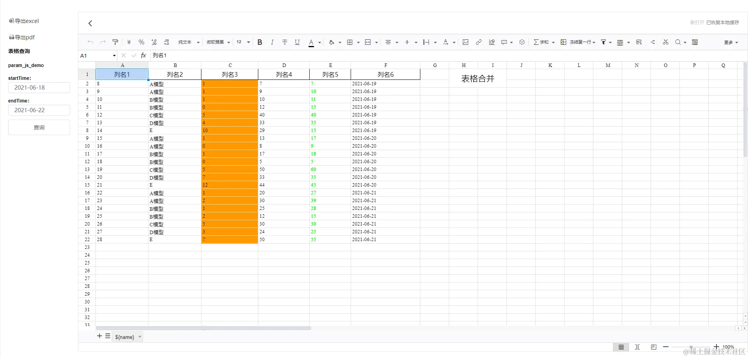
Task: Click the endTime date field
Action: (39, 110)
